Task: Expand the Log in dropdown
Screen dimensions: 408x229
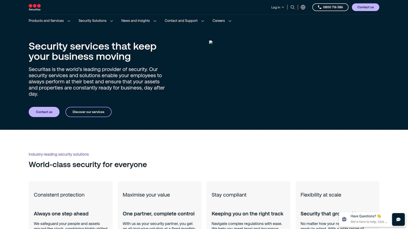Action: click(277, 7)
